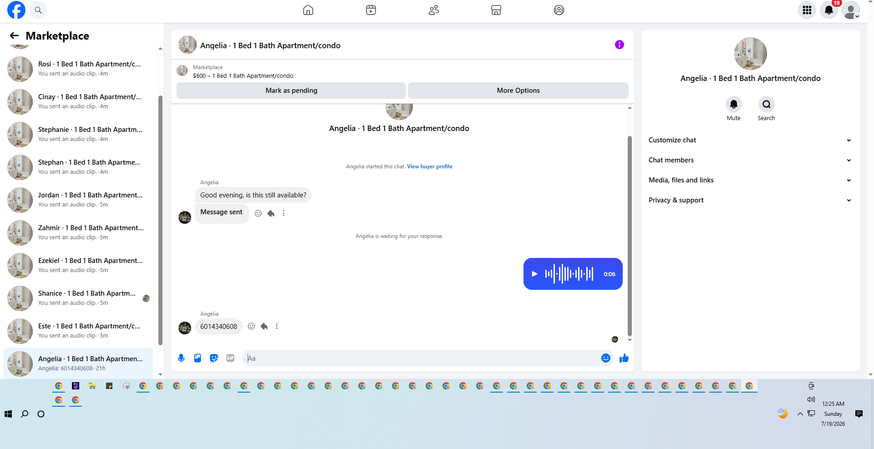
Task: Click More Options button
Action: (x=518, y=91)
